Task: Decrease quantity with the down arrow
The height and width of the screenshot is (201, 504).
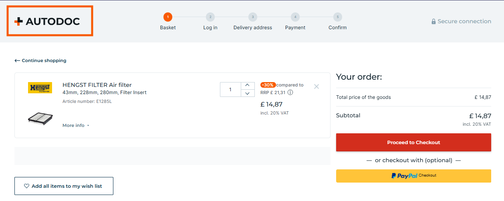Action: 248,93
